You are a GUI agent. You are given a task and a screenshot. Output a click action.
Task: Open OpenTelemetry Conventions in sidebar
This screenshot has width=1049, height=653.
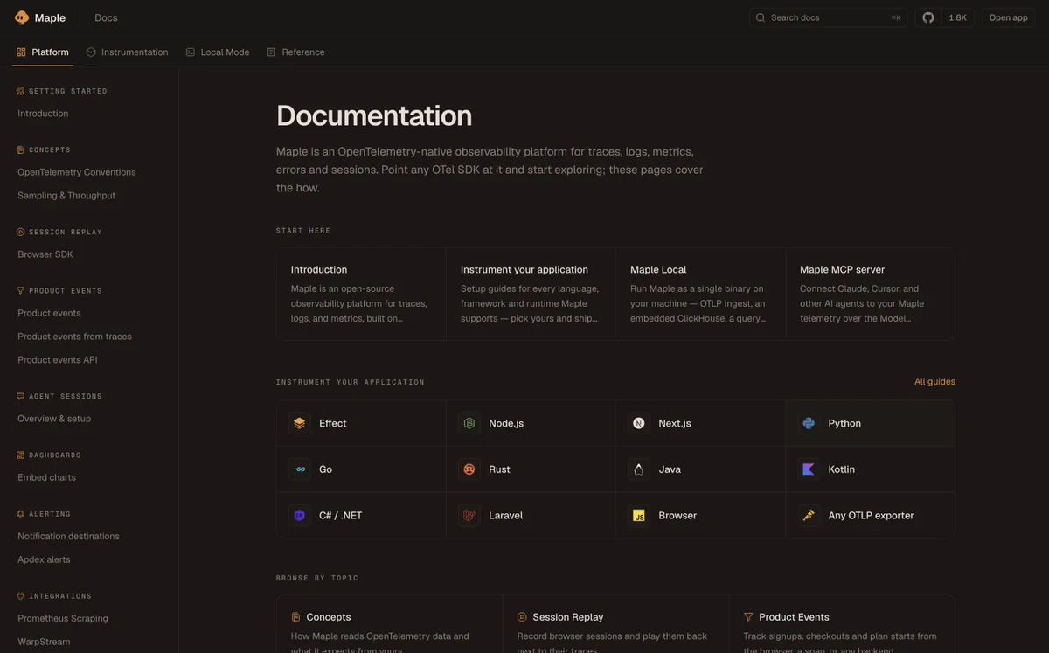[x=77, y=172]
